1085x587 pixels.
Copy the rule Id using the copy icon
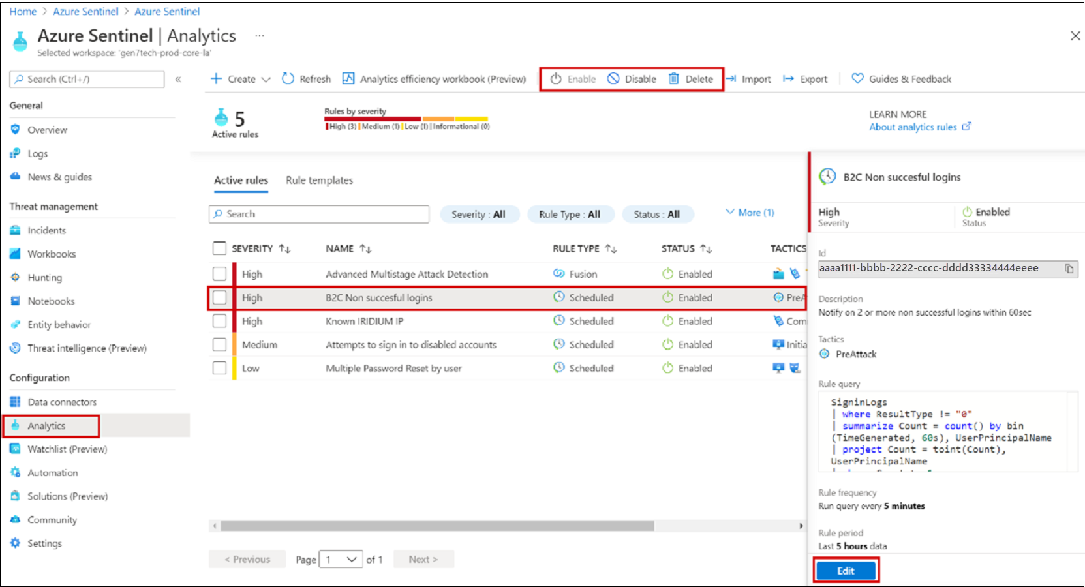click(1069, 268)
